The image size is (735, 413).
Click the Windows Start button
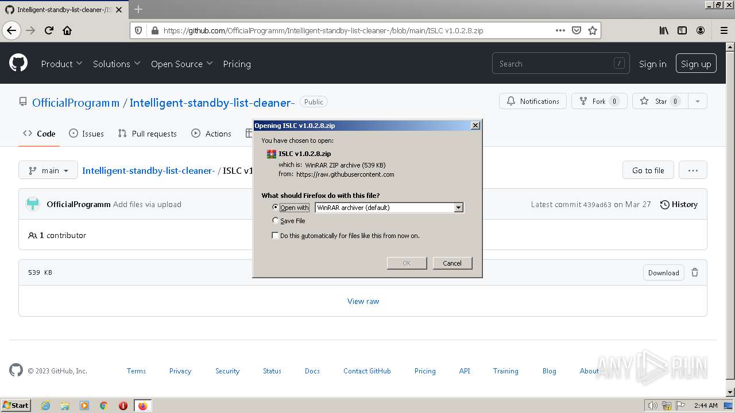[16, 406]
